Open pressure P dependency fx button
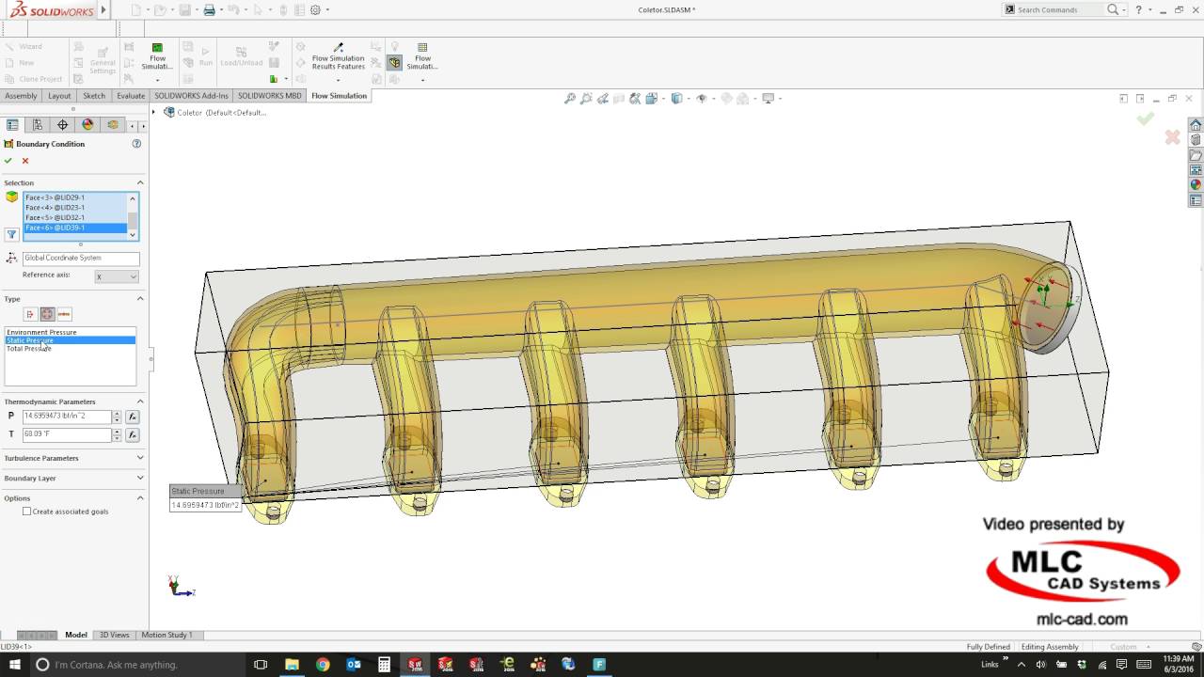Screen dimensions: 1204x677 (x=133, y=417)
